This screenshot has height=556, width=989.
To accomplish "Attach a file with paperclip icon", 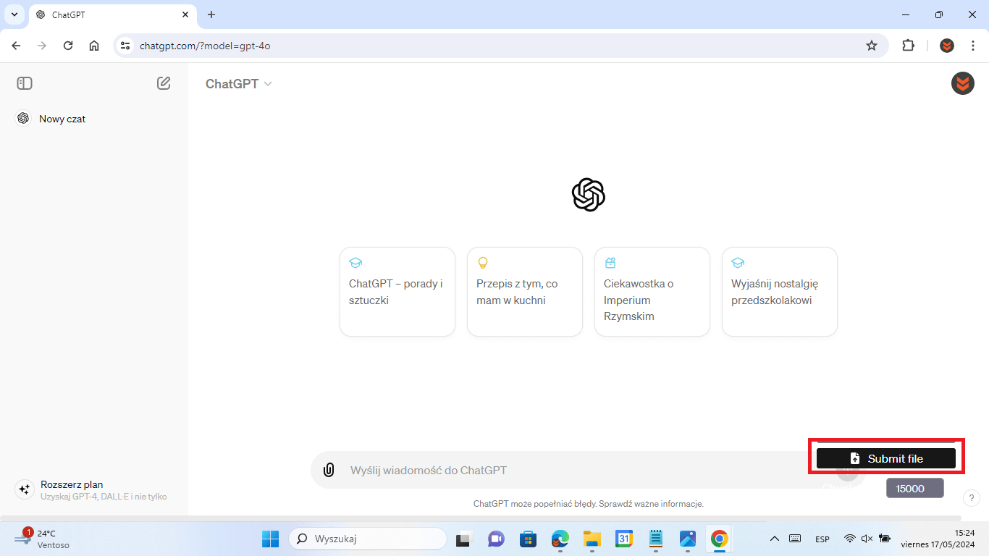I will 329,470.
